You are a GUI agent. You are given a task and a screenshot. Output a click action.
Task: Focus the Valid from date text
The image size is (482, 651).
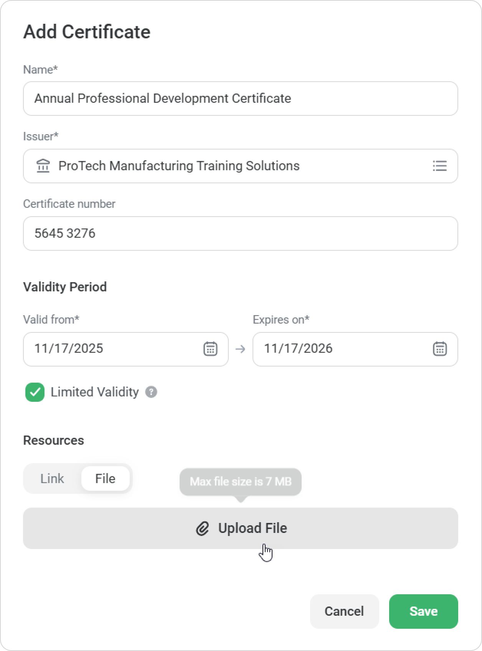click(x=69, y=349)
